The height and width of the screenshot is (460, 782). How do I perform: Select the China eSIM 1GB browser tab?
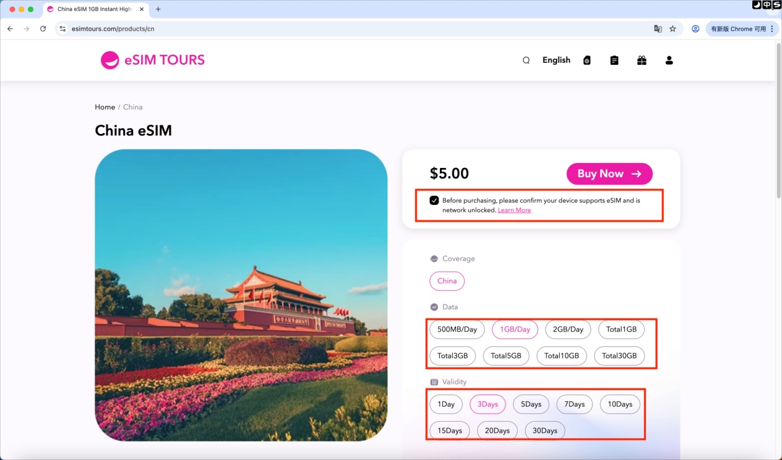point(93,9)
